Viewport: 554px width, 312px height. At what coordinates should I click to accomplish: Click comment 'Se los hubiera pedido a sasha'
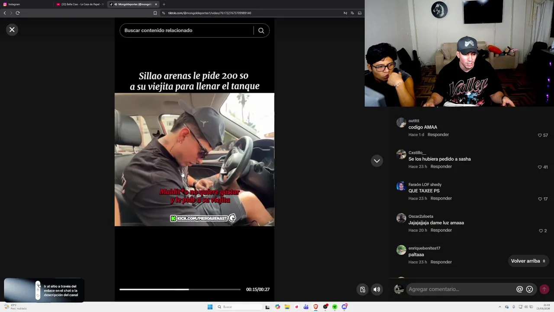click(x=439, y=159)
